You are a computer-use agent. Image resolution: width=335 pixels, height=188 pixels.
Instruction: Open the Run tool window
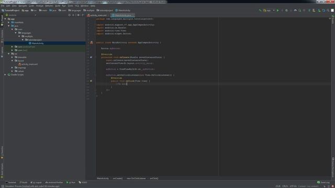(71, 182)
